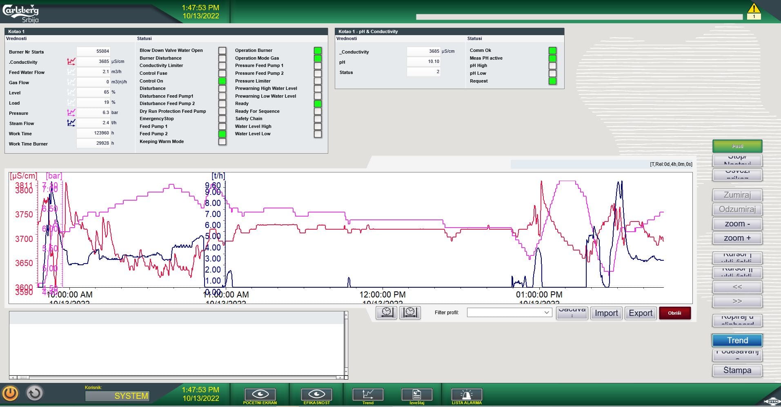Click the left time-range clock icon
The width and height of the screenshot is (781, 407).
coord(385,313)
